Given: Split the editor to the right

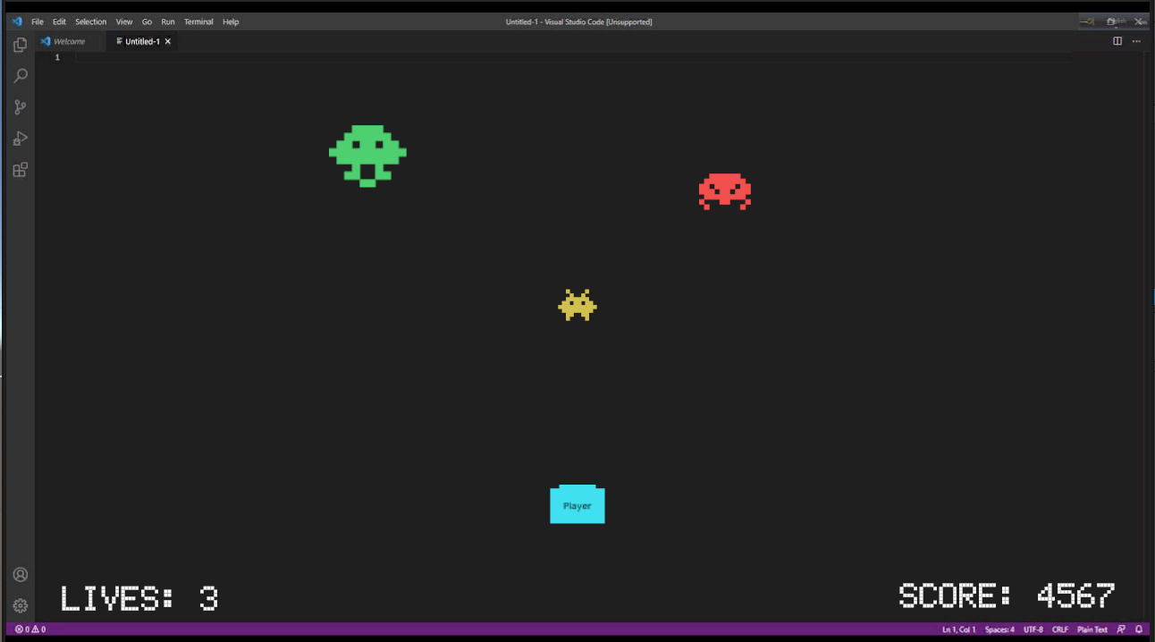Looking at the screenshot, I should click(1117, 41).
